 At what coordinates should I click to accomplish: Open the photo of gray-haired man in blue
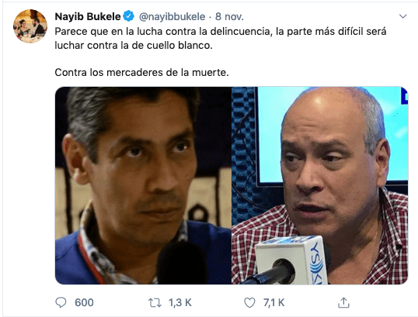click(144, 185)
